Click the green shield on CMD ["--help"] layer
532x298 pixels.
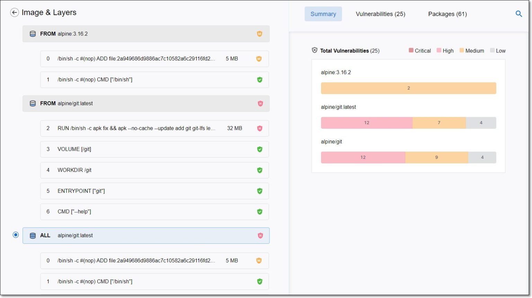click(x=260, y=212)
